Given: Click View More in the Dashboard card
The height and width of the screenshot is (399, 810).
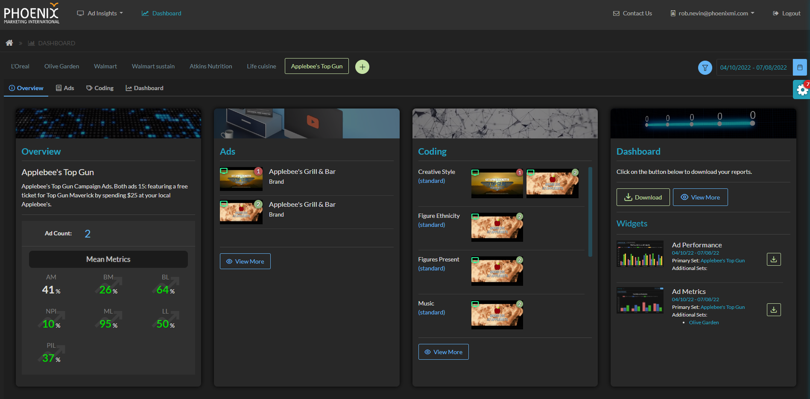Looking at the screenshot, I should (x=700, y=197).
